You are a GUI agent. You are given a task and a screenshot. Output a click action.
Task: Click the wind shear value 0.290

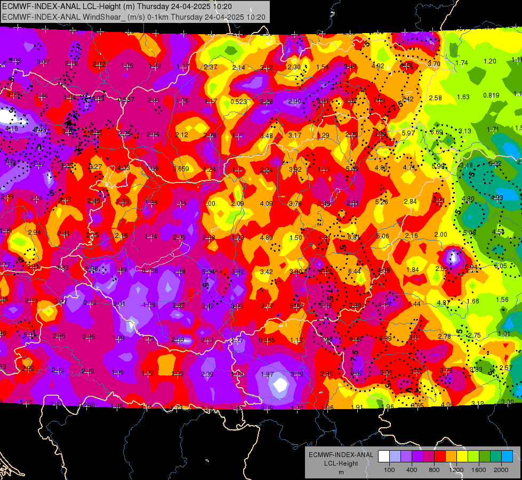point(86,405)
